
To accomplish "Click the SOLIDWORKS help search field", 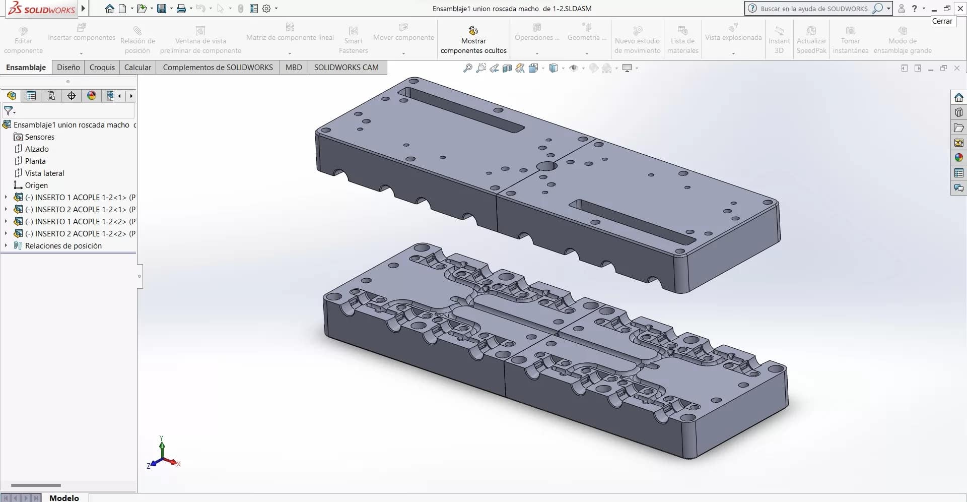I will pos(813,9).
